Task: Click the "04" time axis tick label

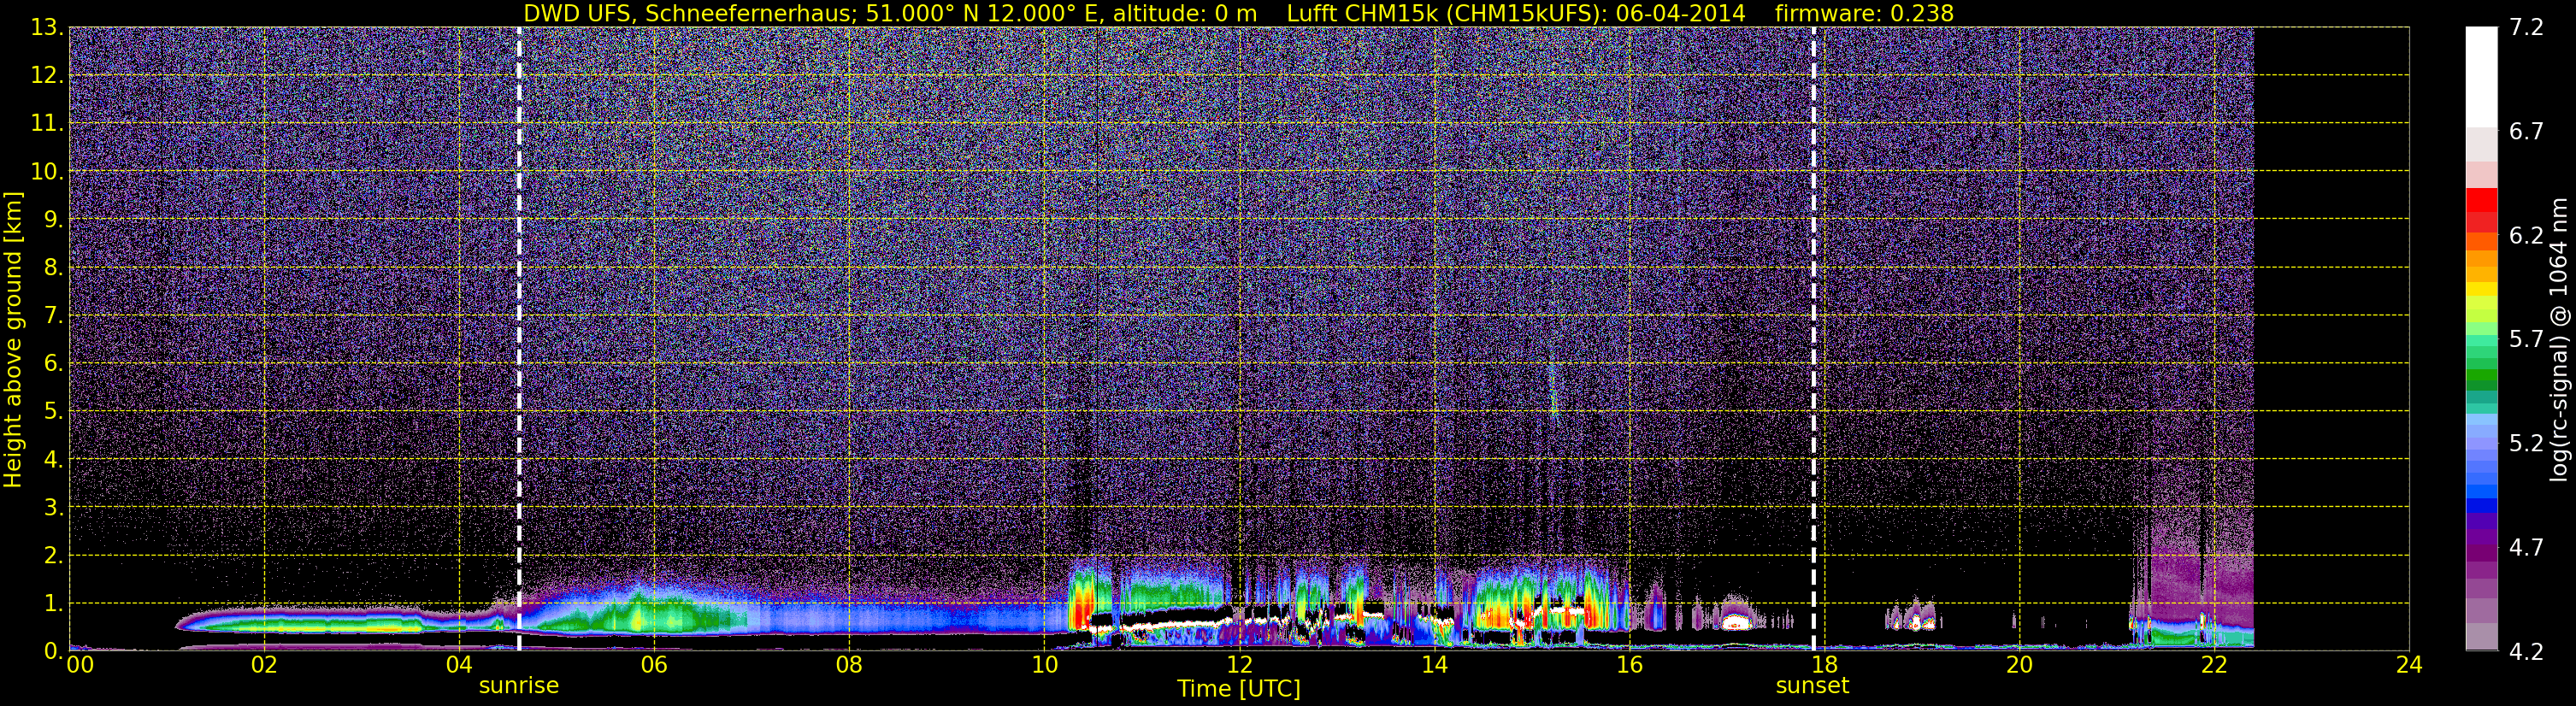Action: pyautogui.click(x=459, y=665)
